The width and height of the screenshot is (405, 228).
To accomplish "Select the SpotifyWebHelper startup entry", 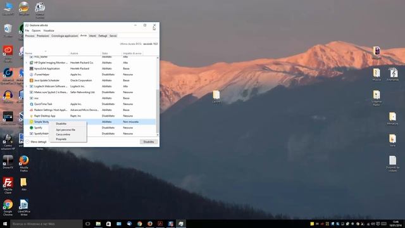I will (x=90, y=134).
